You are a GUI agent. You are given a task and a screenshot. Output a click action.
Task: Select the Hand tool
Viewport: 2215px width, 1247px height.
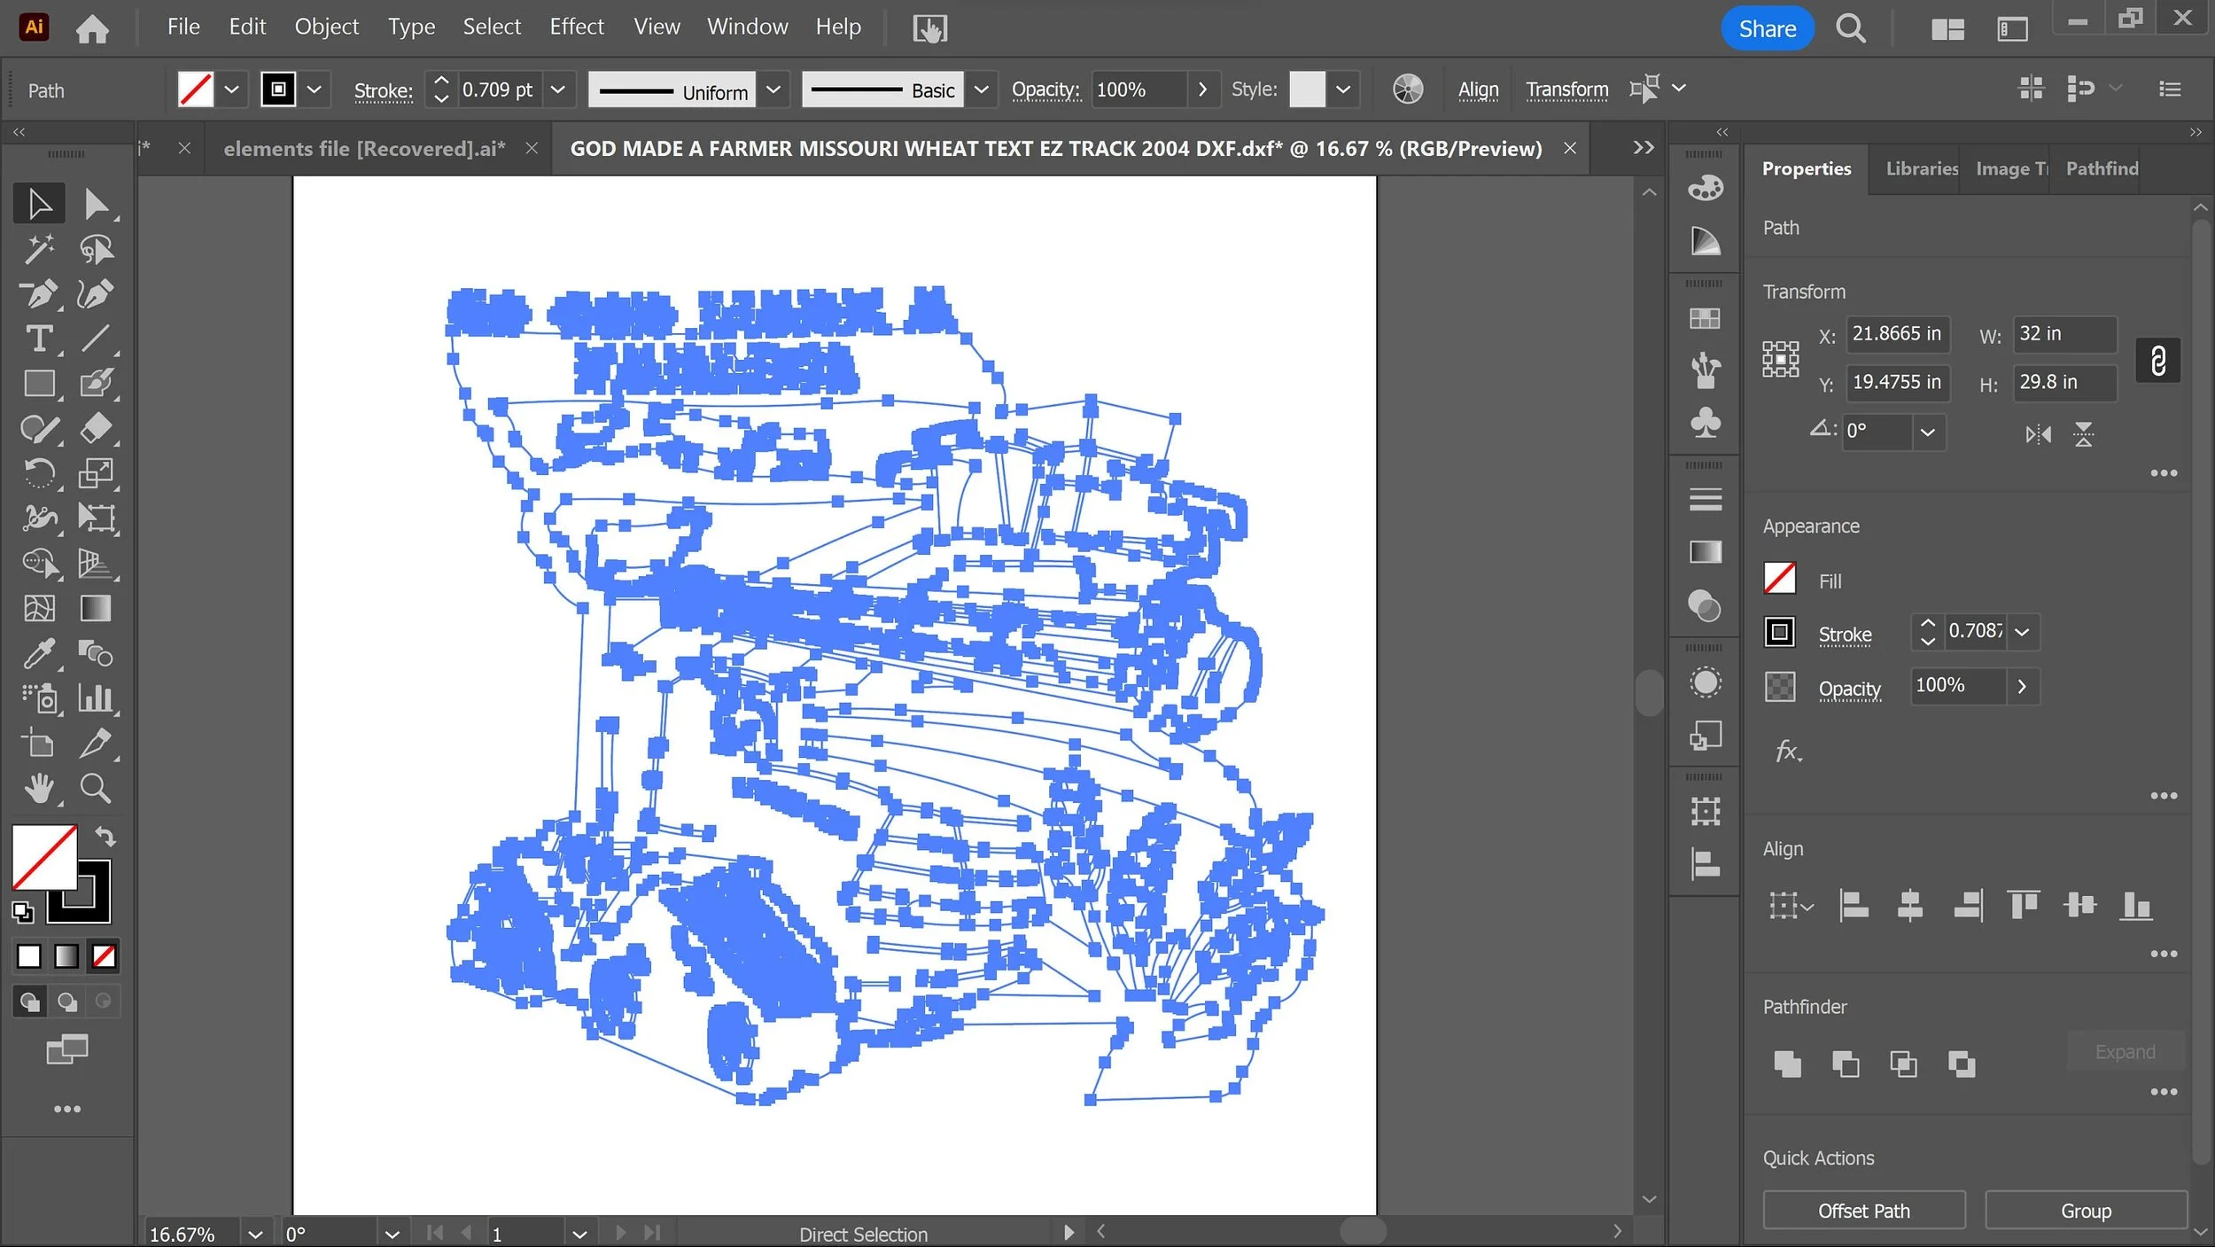[x=38, y=788]
